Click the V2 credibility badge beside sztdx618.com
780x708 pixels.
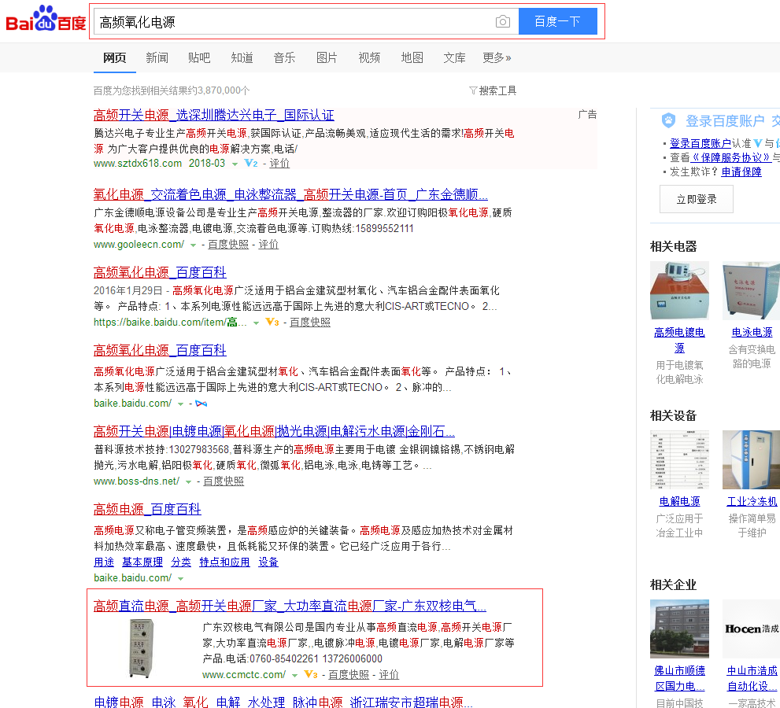click(x=251, y=163)
